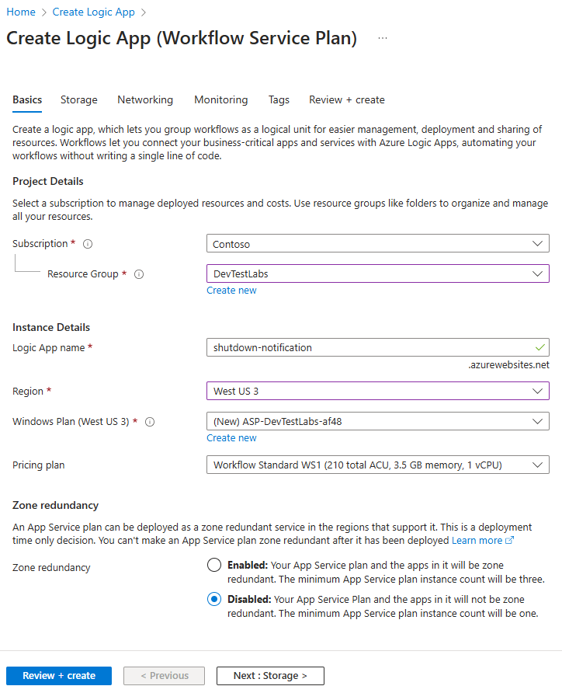Click Create new under Windows Plan

[x=231, y=437]
